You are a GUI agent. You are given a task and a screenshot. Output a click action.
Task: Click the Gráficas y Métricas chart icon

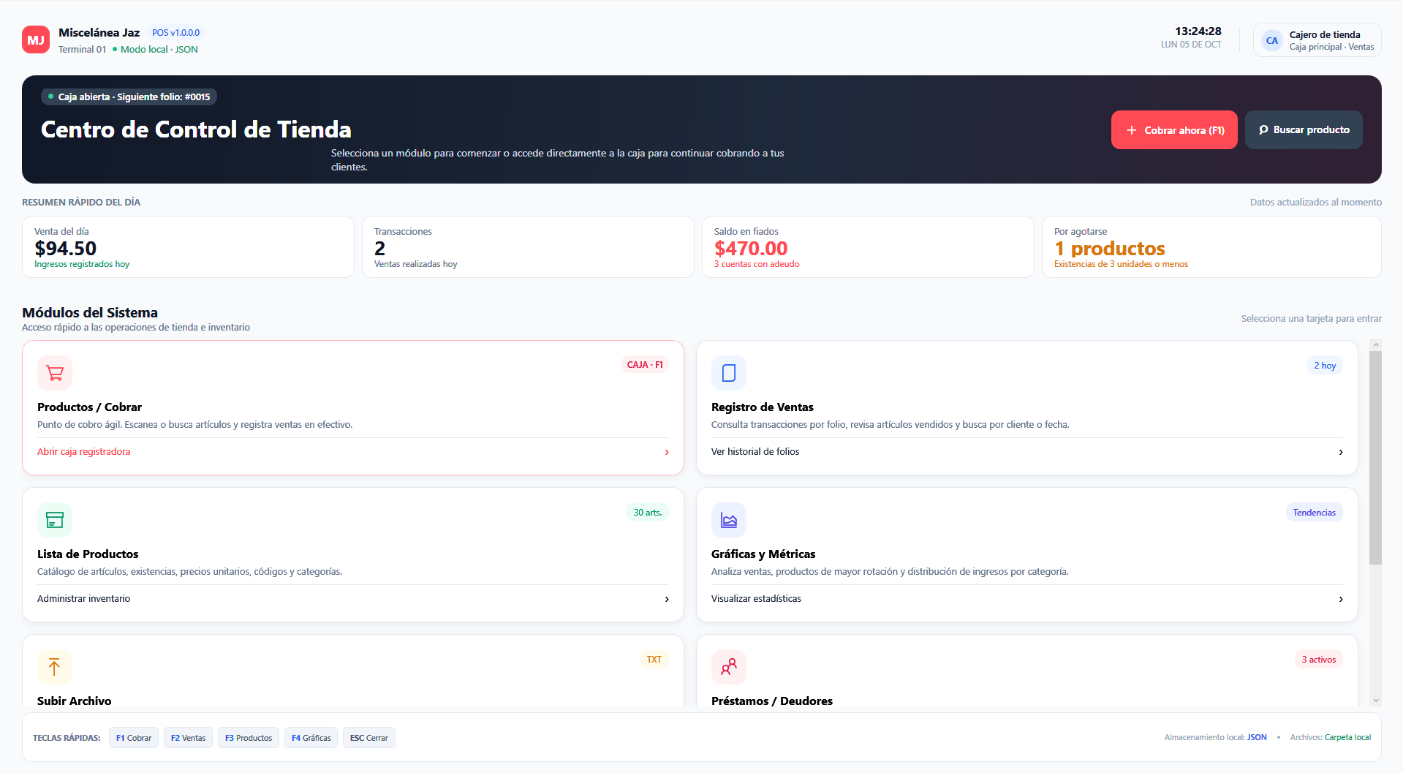[x=729, y=520]
